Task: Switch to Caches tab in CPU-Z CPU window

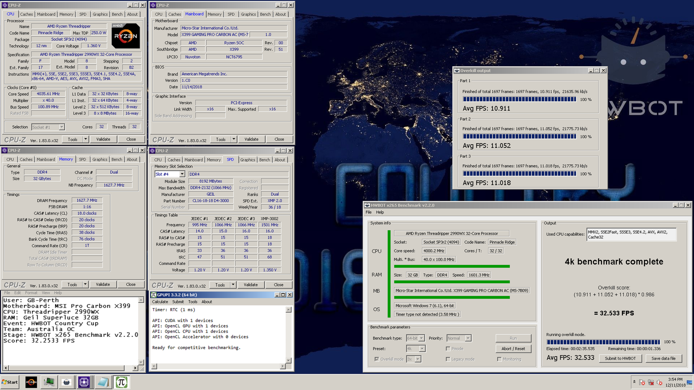Action: pos(26,14)
